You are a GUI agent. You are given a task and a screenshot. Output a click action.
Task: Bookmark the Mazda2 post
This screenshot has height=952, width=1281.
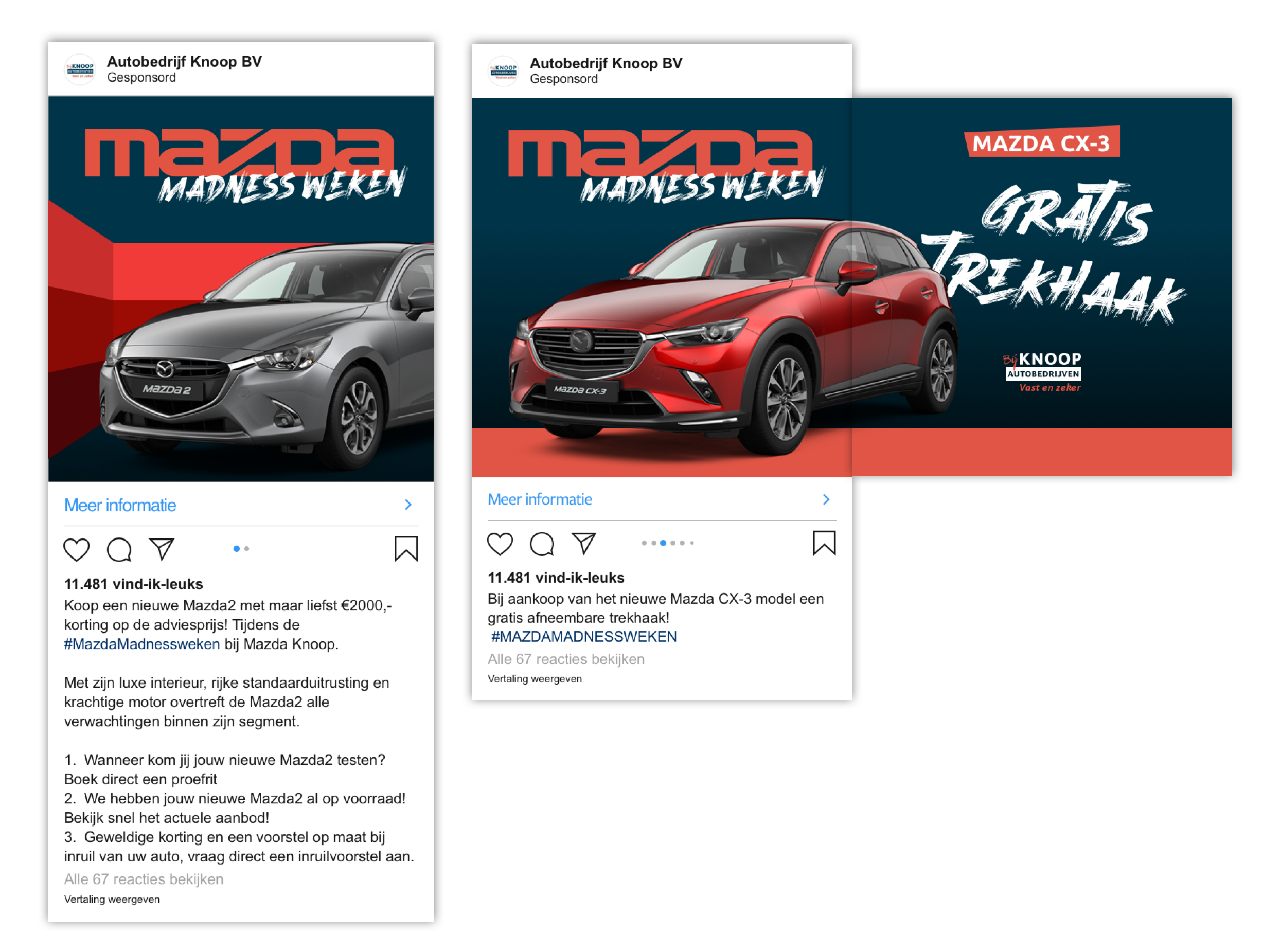(x=406, y=549)
